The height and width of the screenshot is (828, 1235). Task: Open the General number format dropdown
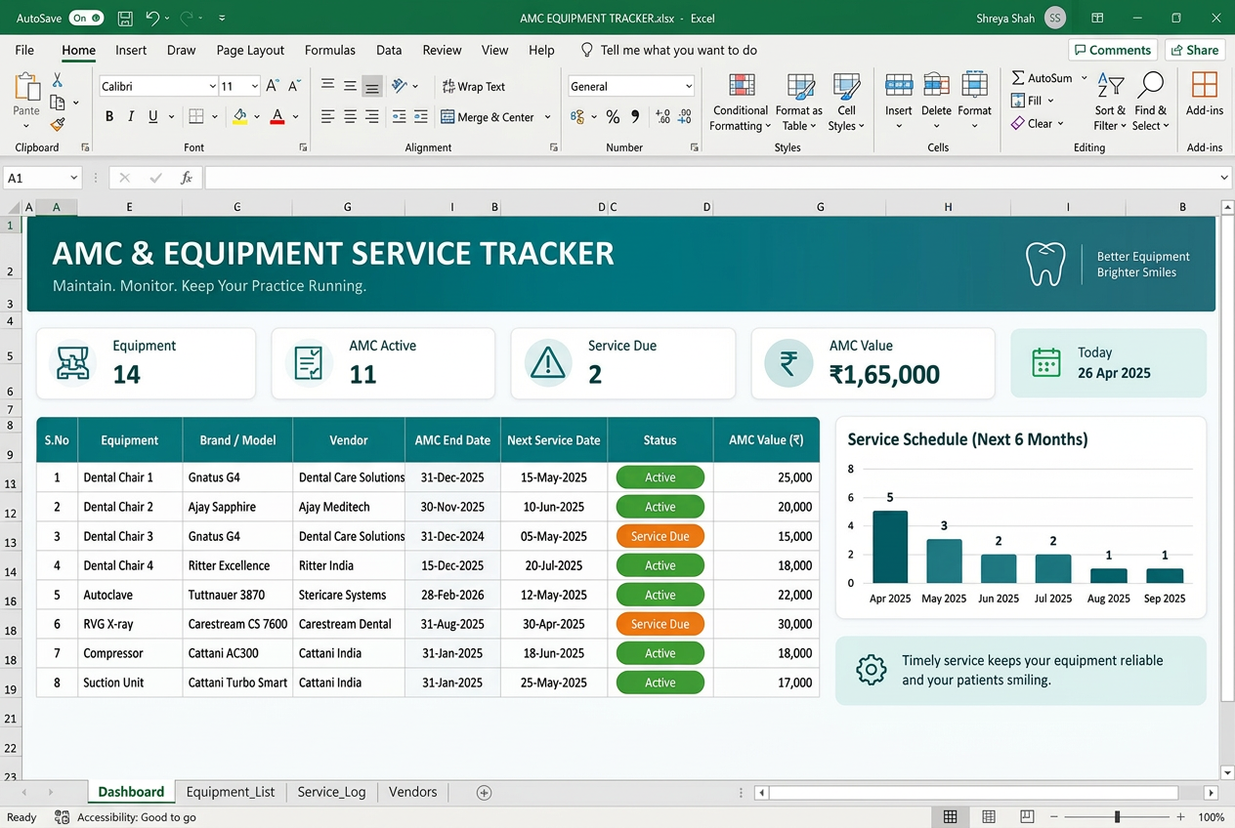688,86
